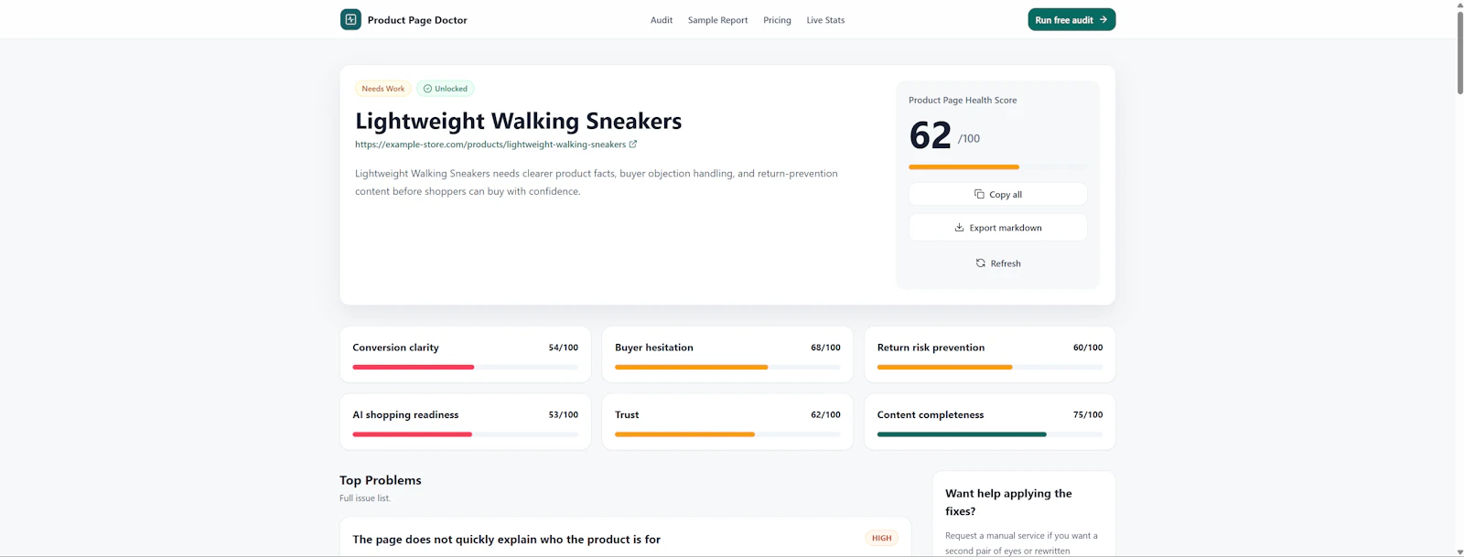Viewport: 1464px width, 557px height.
Task: Click the check icon in Unlocked badge
Action: point(427,89)
